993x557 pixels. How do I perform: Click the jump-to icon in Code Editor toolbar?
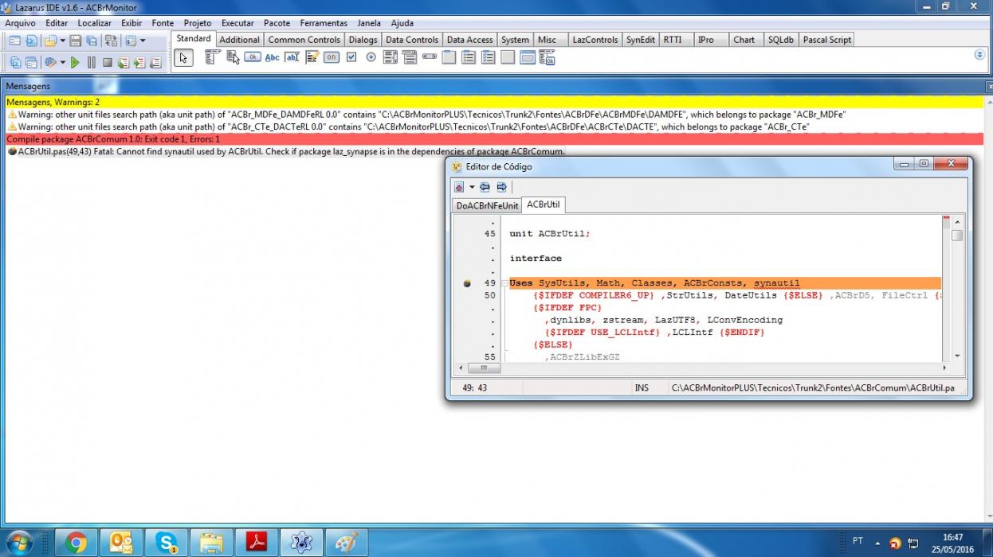click(459, 187)
